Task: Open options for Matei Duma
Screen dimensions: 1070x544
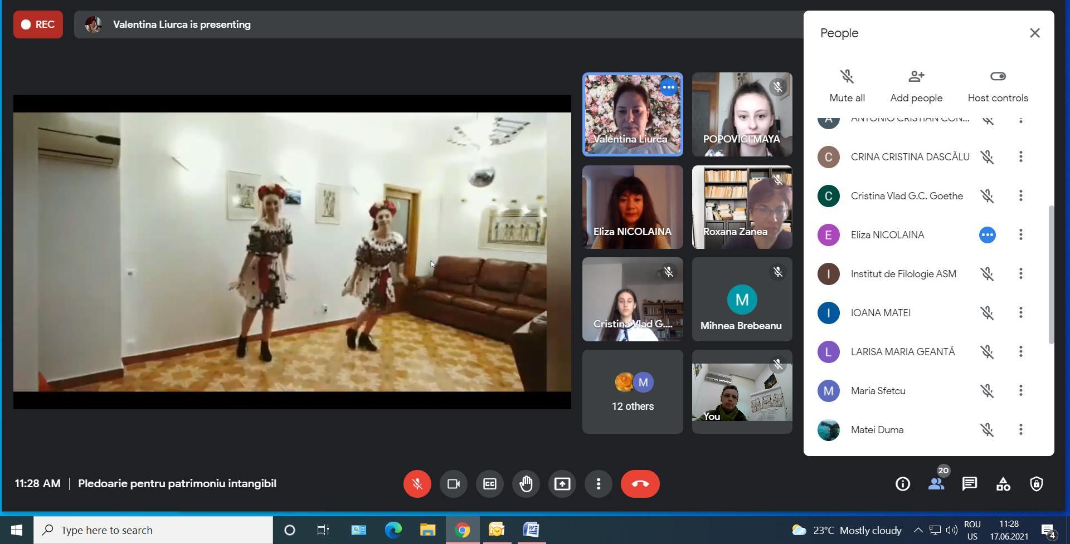Action: coord(1021,430)
